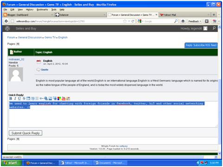Bookmark page with star icon in address bar
This screenshot has width=223, height=167.
(125, 21)
